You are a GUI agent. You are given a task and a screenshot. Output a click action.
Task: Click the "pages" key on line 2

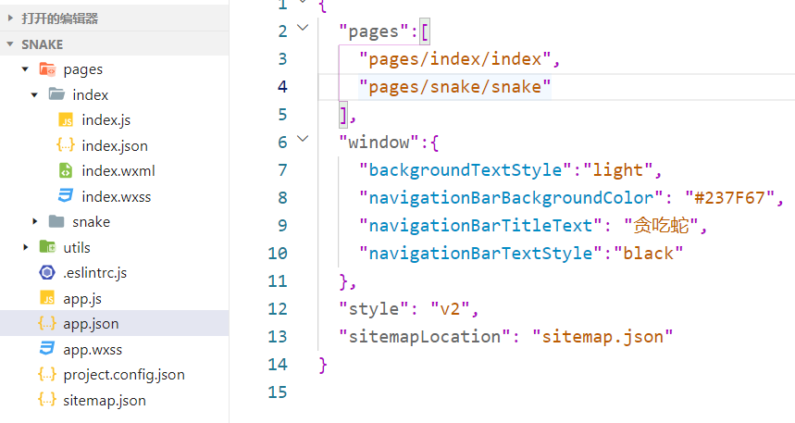[x=374, y=31]
